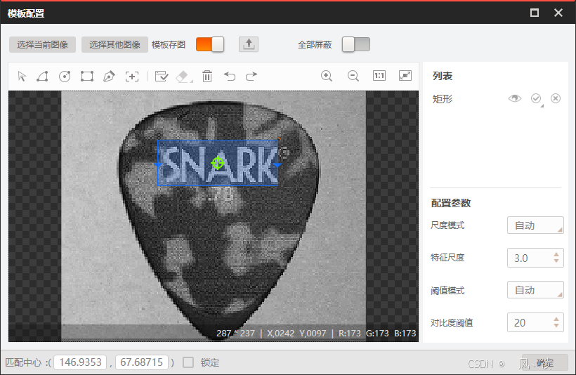This screenshot has height=375, width=576.
Task: Increase the 对比度阈值 value
Action: point(556,319)
